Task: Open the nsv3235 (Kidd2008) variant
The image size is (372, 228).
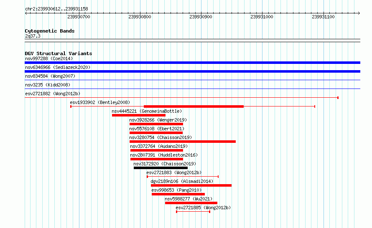Action: click(x=48, y=85)
